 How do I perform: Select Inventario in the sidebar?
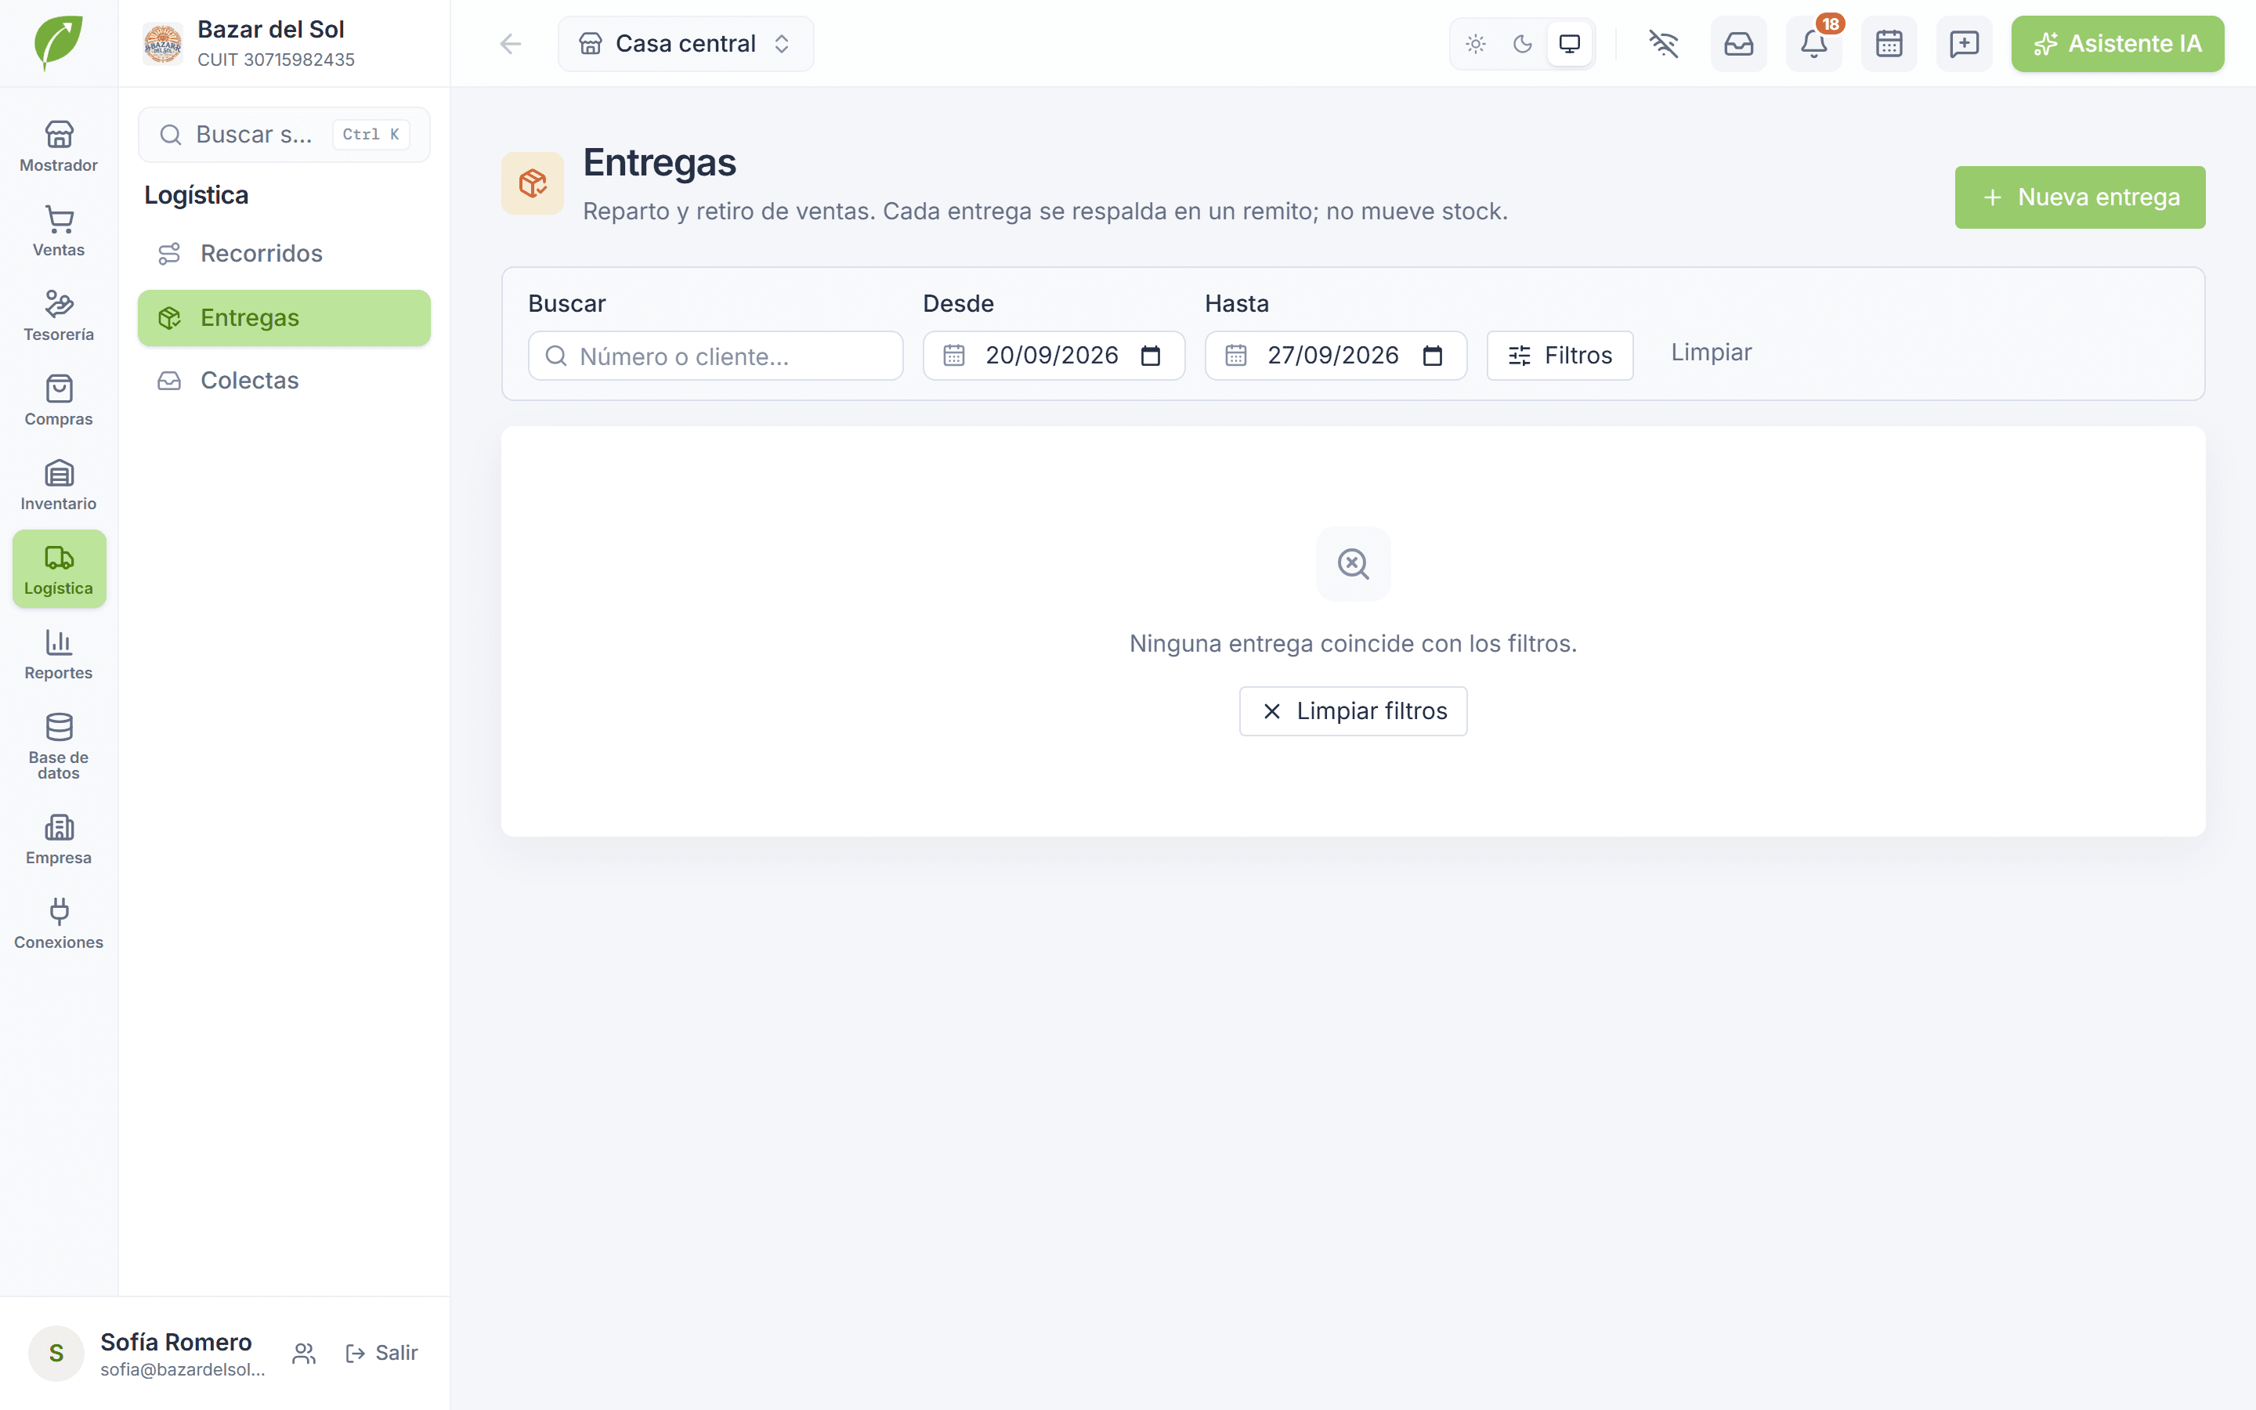click(59, 485)
